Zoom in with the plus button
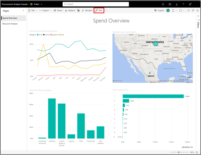This screenshot has height=155, width=201. (x=187, y=152)
